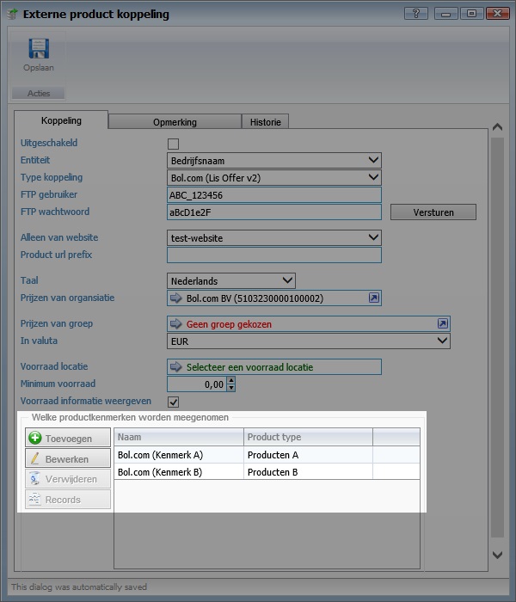Switch to the Opmerking tab

pos(175,122)
